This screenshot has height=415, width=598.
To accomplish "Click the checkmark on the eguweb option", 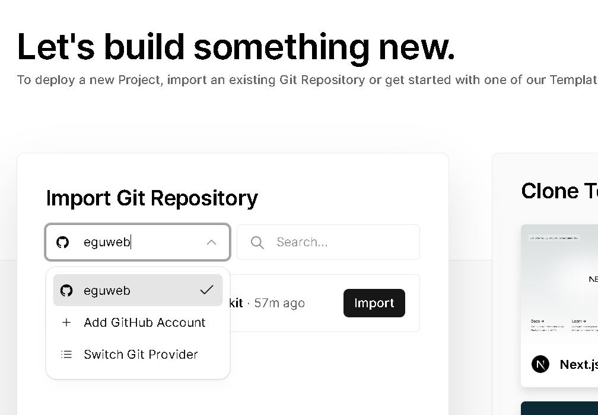I will (x=206, y=290).
